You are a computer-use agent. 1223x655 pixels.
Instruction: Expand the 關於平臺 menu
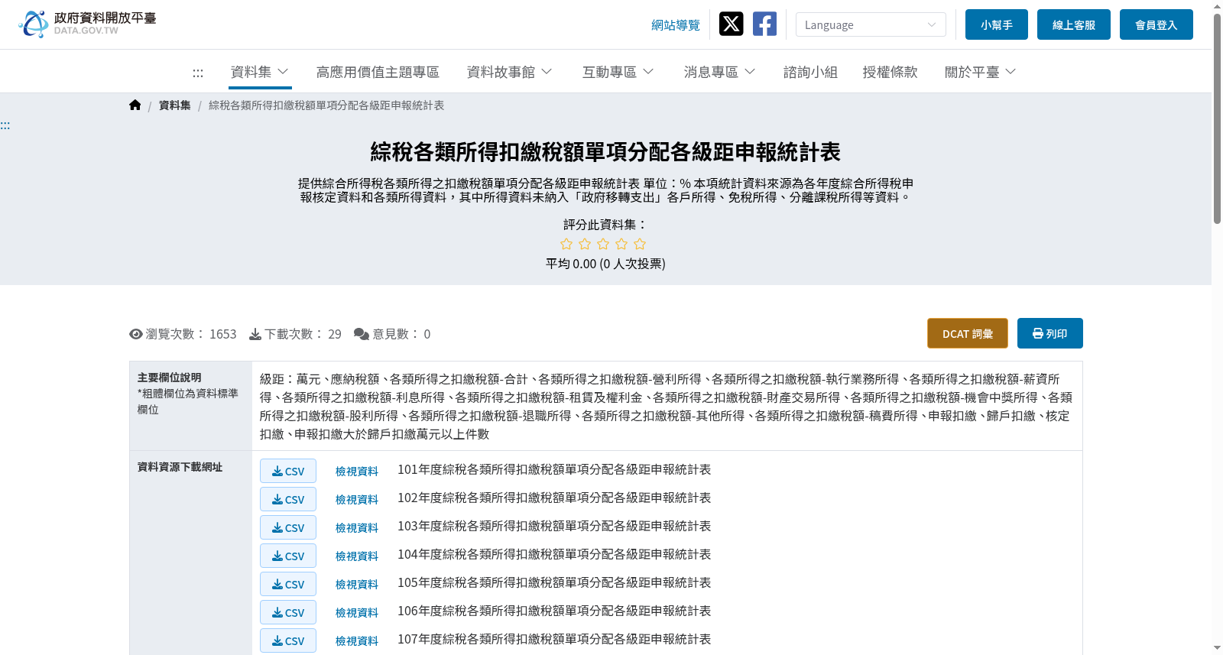(x=981, y=72)
